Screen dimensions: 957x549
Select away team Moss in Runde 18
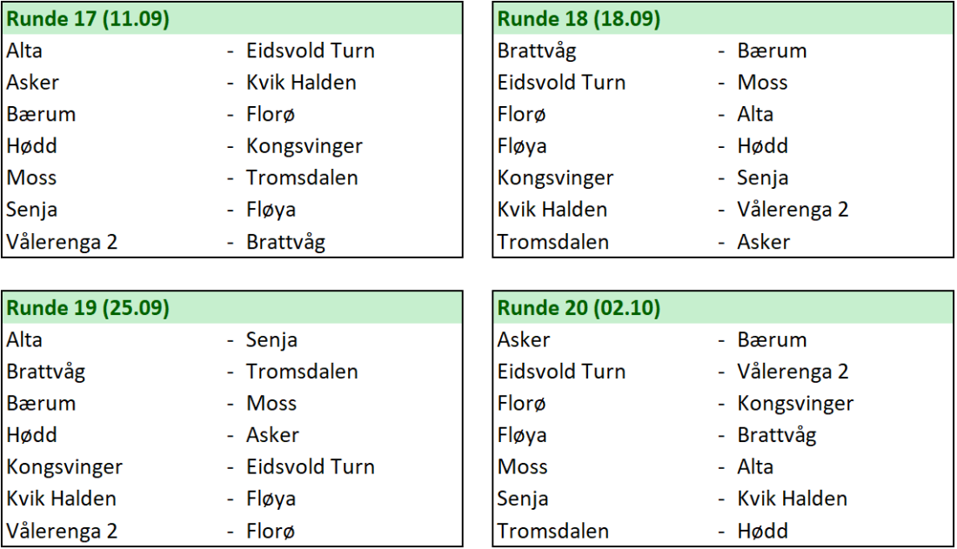(x=762, y=83)
